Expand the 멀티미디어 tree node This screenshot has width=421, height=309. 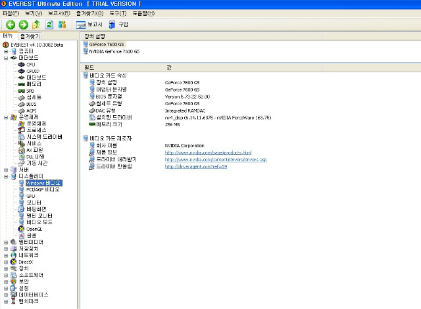pyautogui.click(x=6, y=242)
